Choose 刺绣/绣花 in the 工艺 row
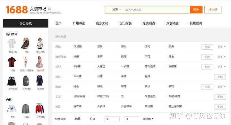231x125 pixels. pyautogui.click(x=175, y=96)
